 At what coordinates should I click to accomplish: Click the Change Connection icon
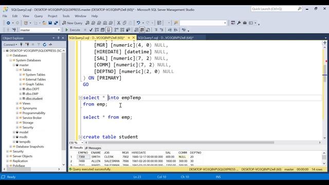[14, 30]
